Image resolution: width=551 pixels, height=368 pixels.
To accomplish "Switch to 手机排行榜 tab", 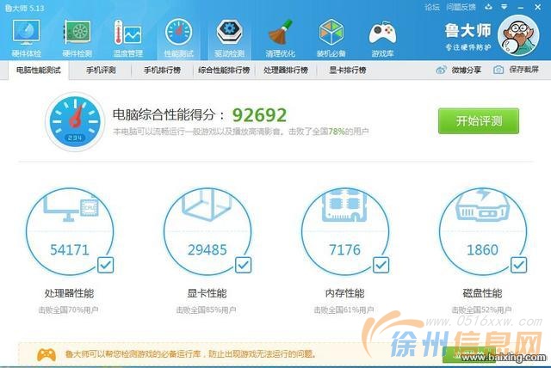I will point(163,71).
